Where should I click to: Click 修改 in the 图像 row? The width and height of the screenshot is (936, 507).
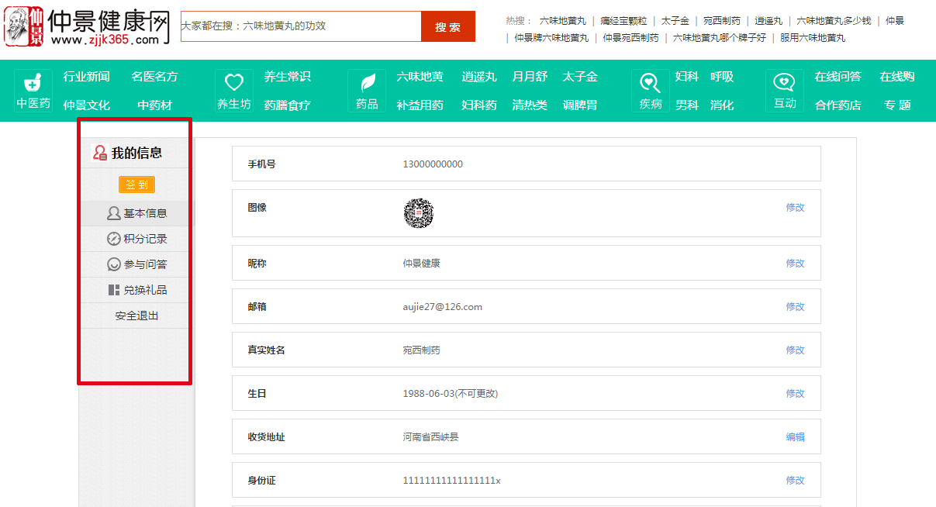point(796,208)
